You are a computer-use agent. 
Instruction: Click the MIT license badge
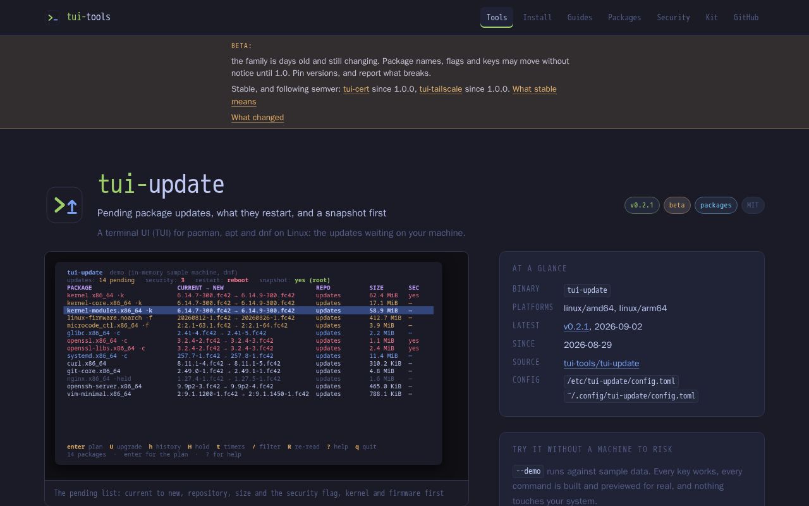(753, 205)
